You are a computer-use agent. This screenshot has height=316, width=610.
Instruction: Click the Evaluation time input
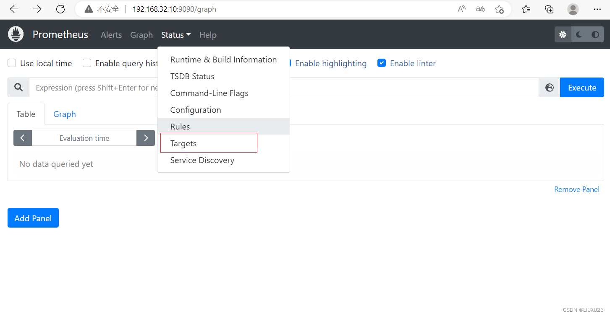pos(84,138)
